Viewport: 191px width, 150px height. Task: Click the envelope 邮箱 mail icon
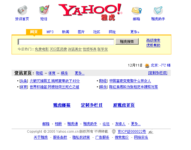point(137,11)
